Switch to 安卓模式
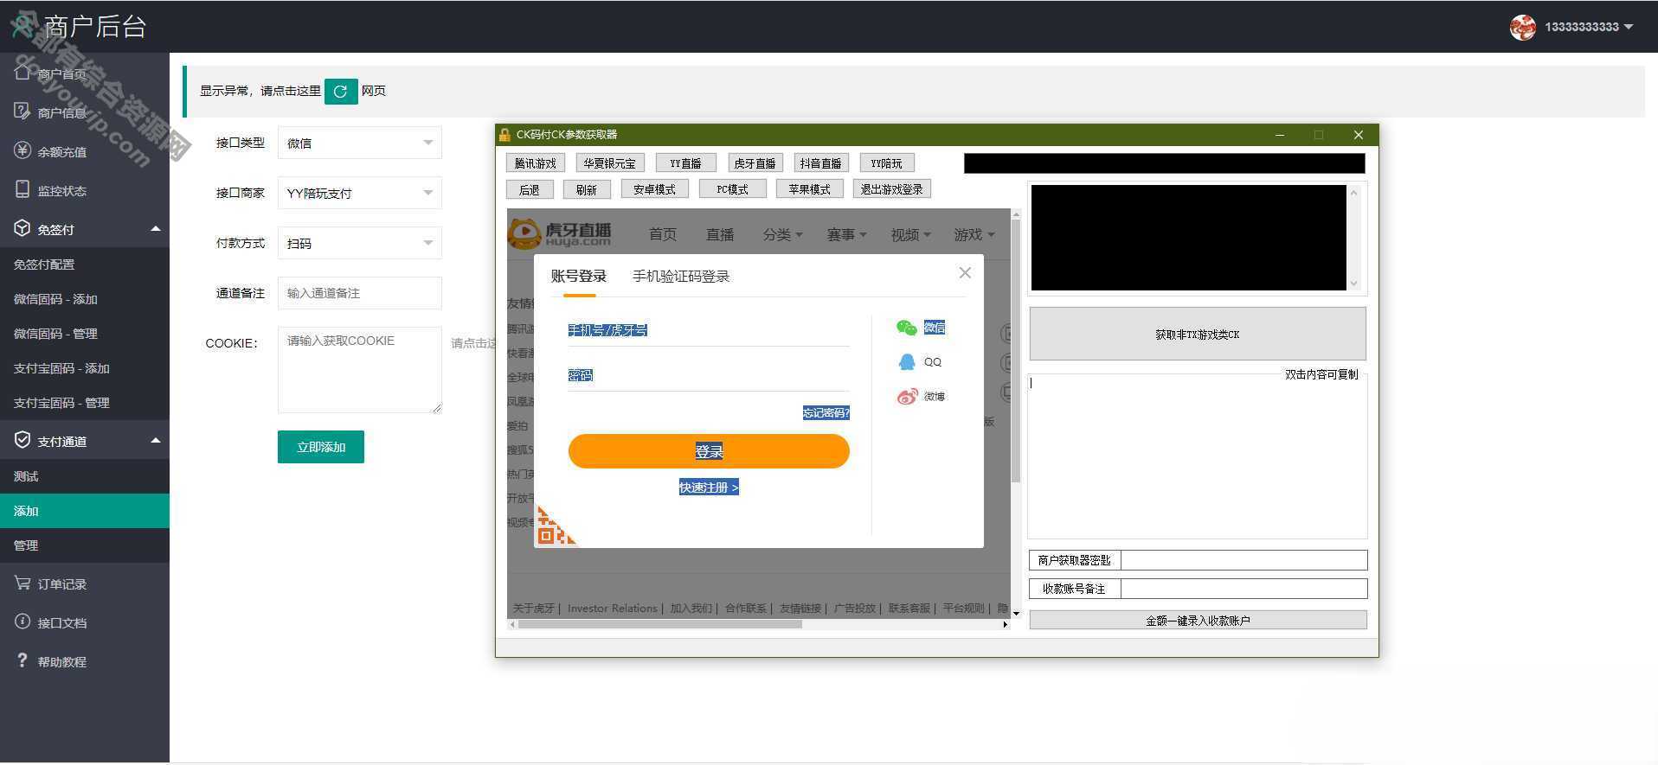1658x765 pixels. pyautogui.click(x=654, y=189)
